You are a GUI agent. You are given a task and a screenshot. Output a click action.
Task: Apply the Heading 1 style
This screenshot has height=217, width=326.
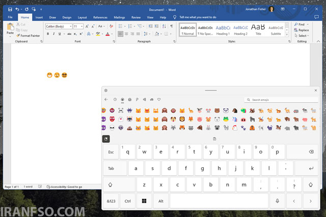[x=223, y=30]
